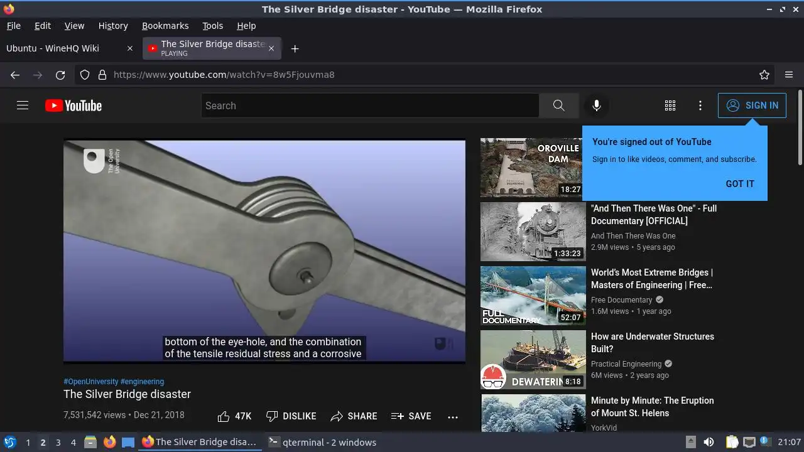
Task: Open Mount St. Helens eruption video title
Action: (x=652, y=407)
